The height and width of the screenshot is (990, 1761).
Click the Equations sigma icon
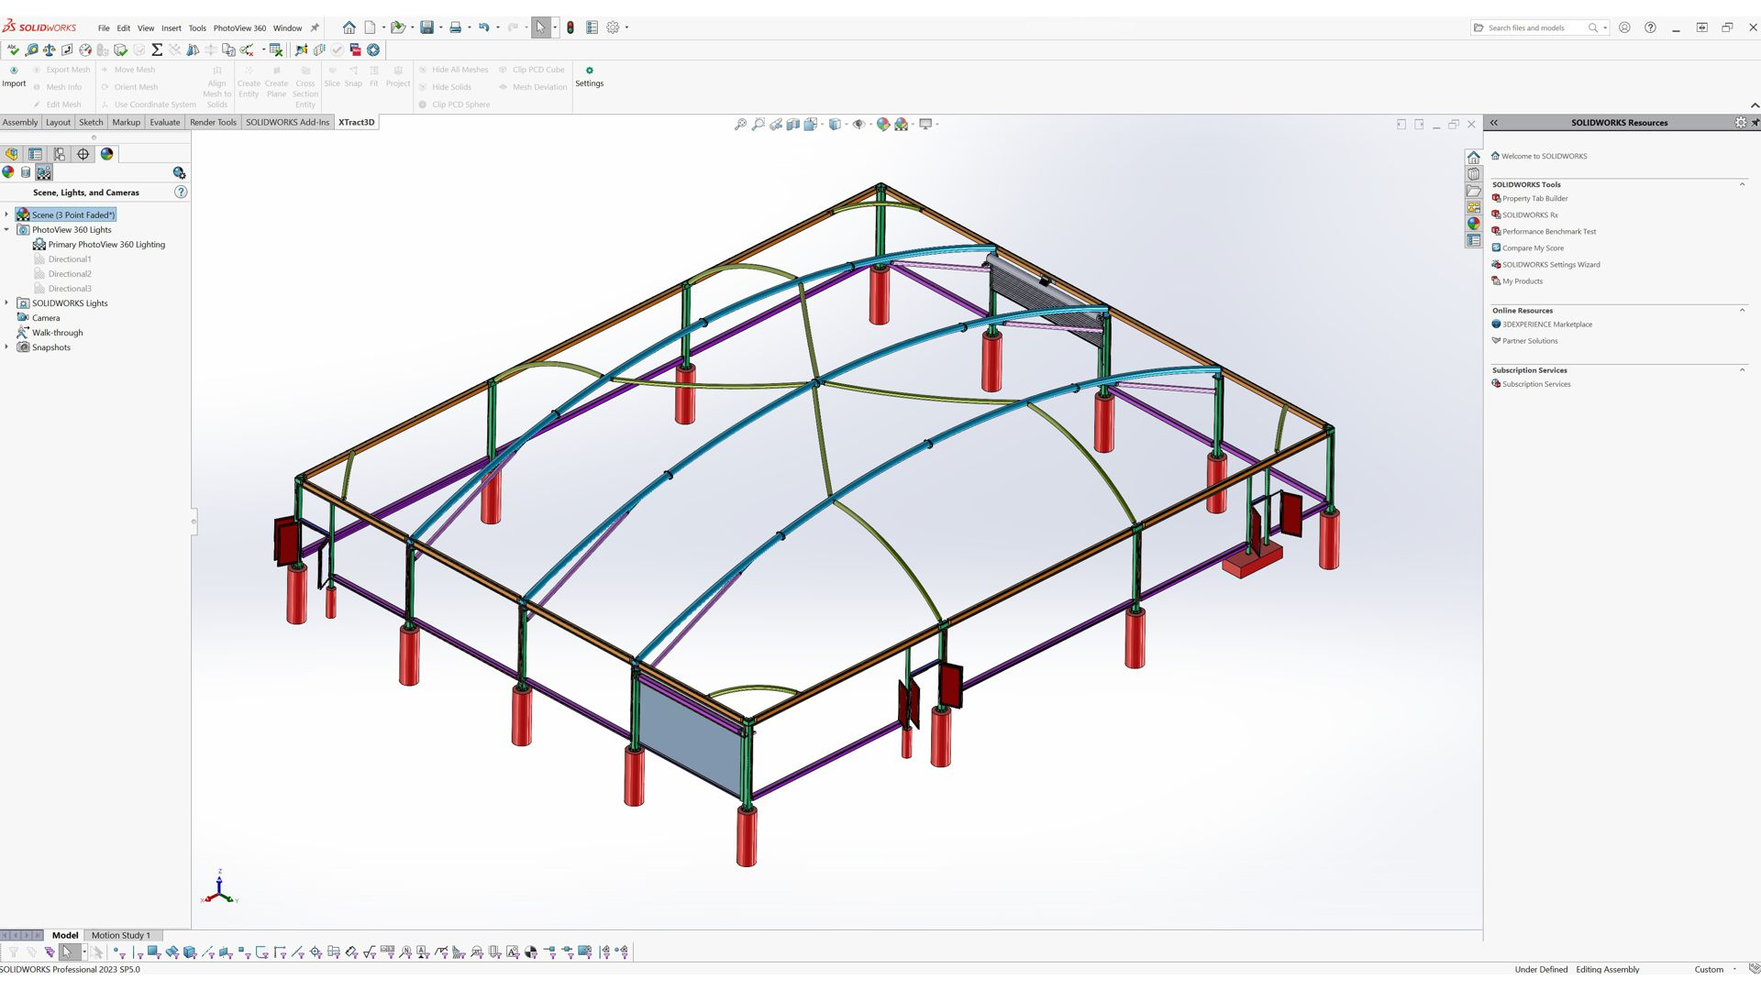tap(157, 49)
